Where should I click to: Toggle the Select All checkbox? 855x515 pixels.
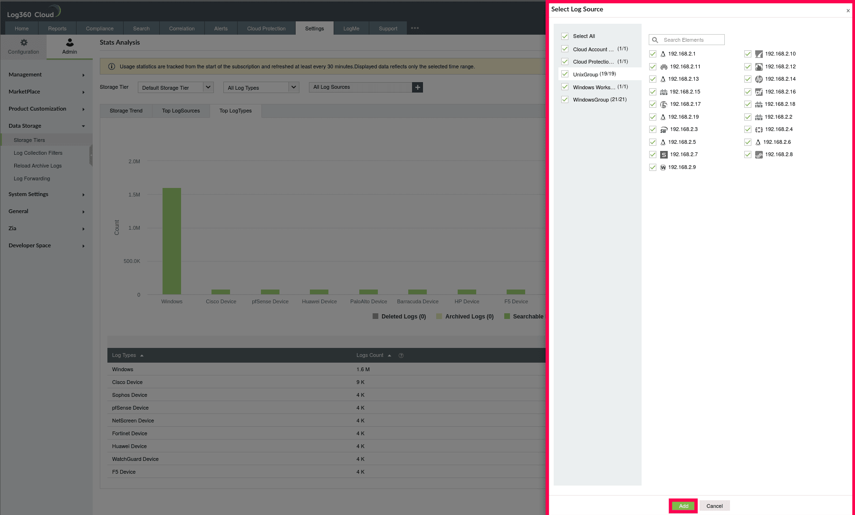pyautogui.click(x=565, y=36)
